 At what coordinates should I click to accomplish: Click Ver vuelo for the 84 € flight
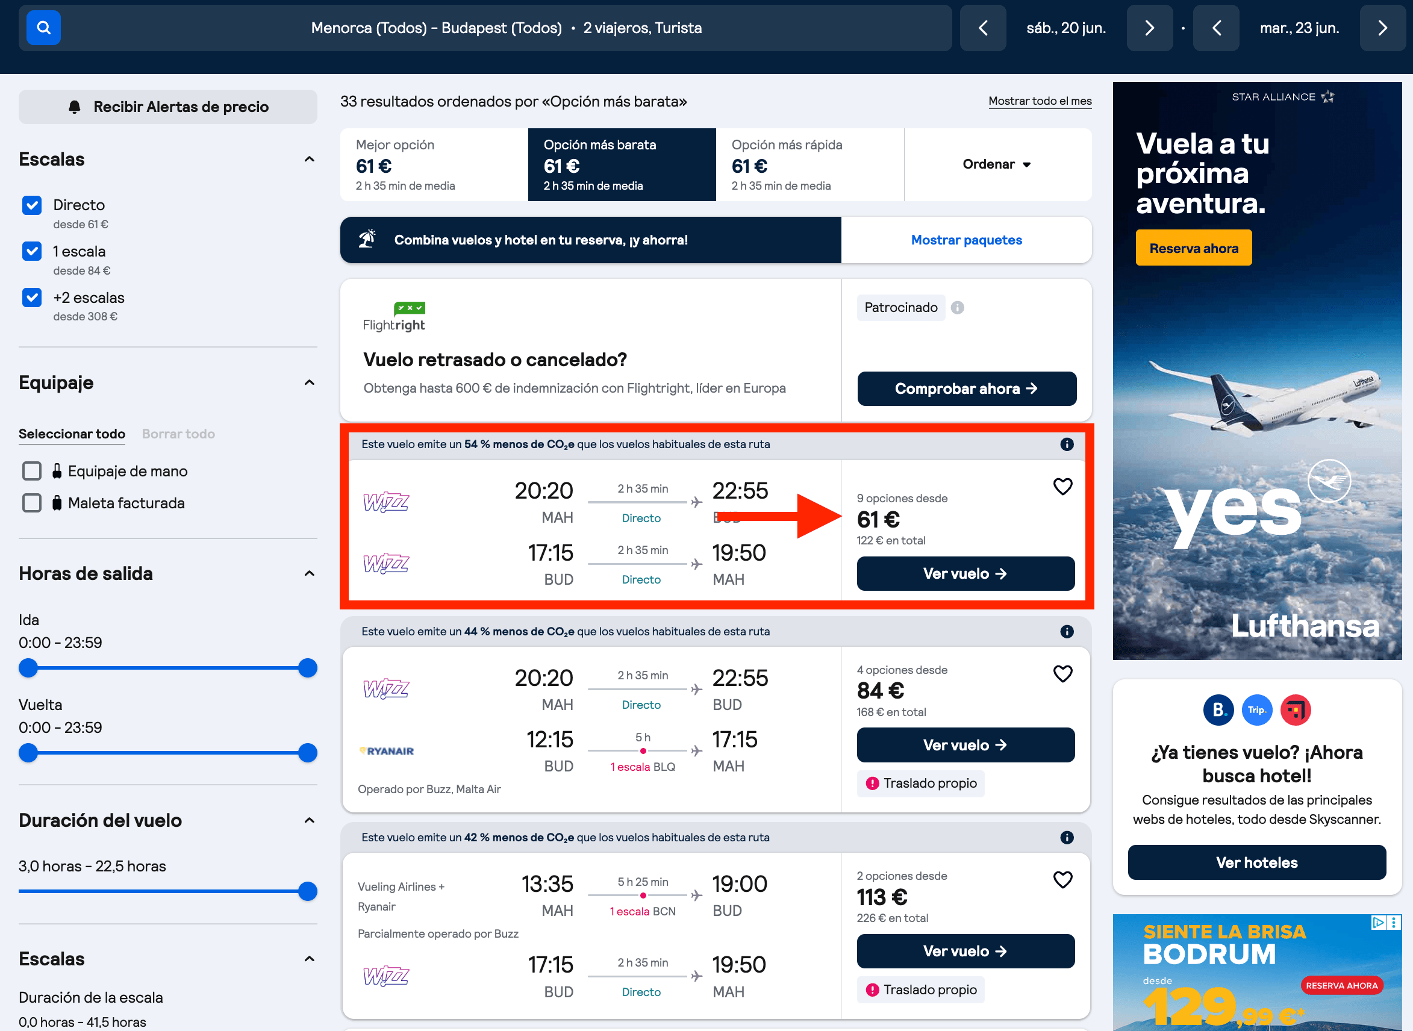tap(965, 745)
